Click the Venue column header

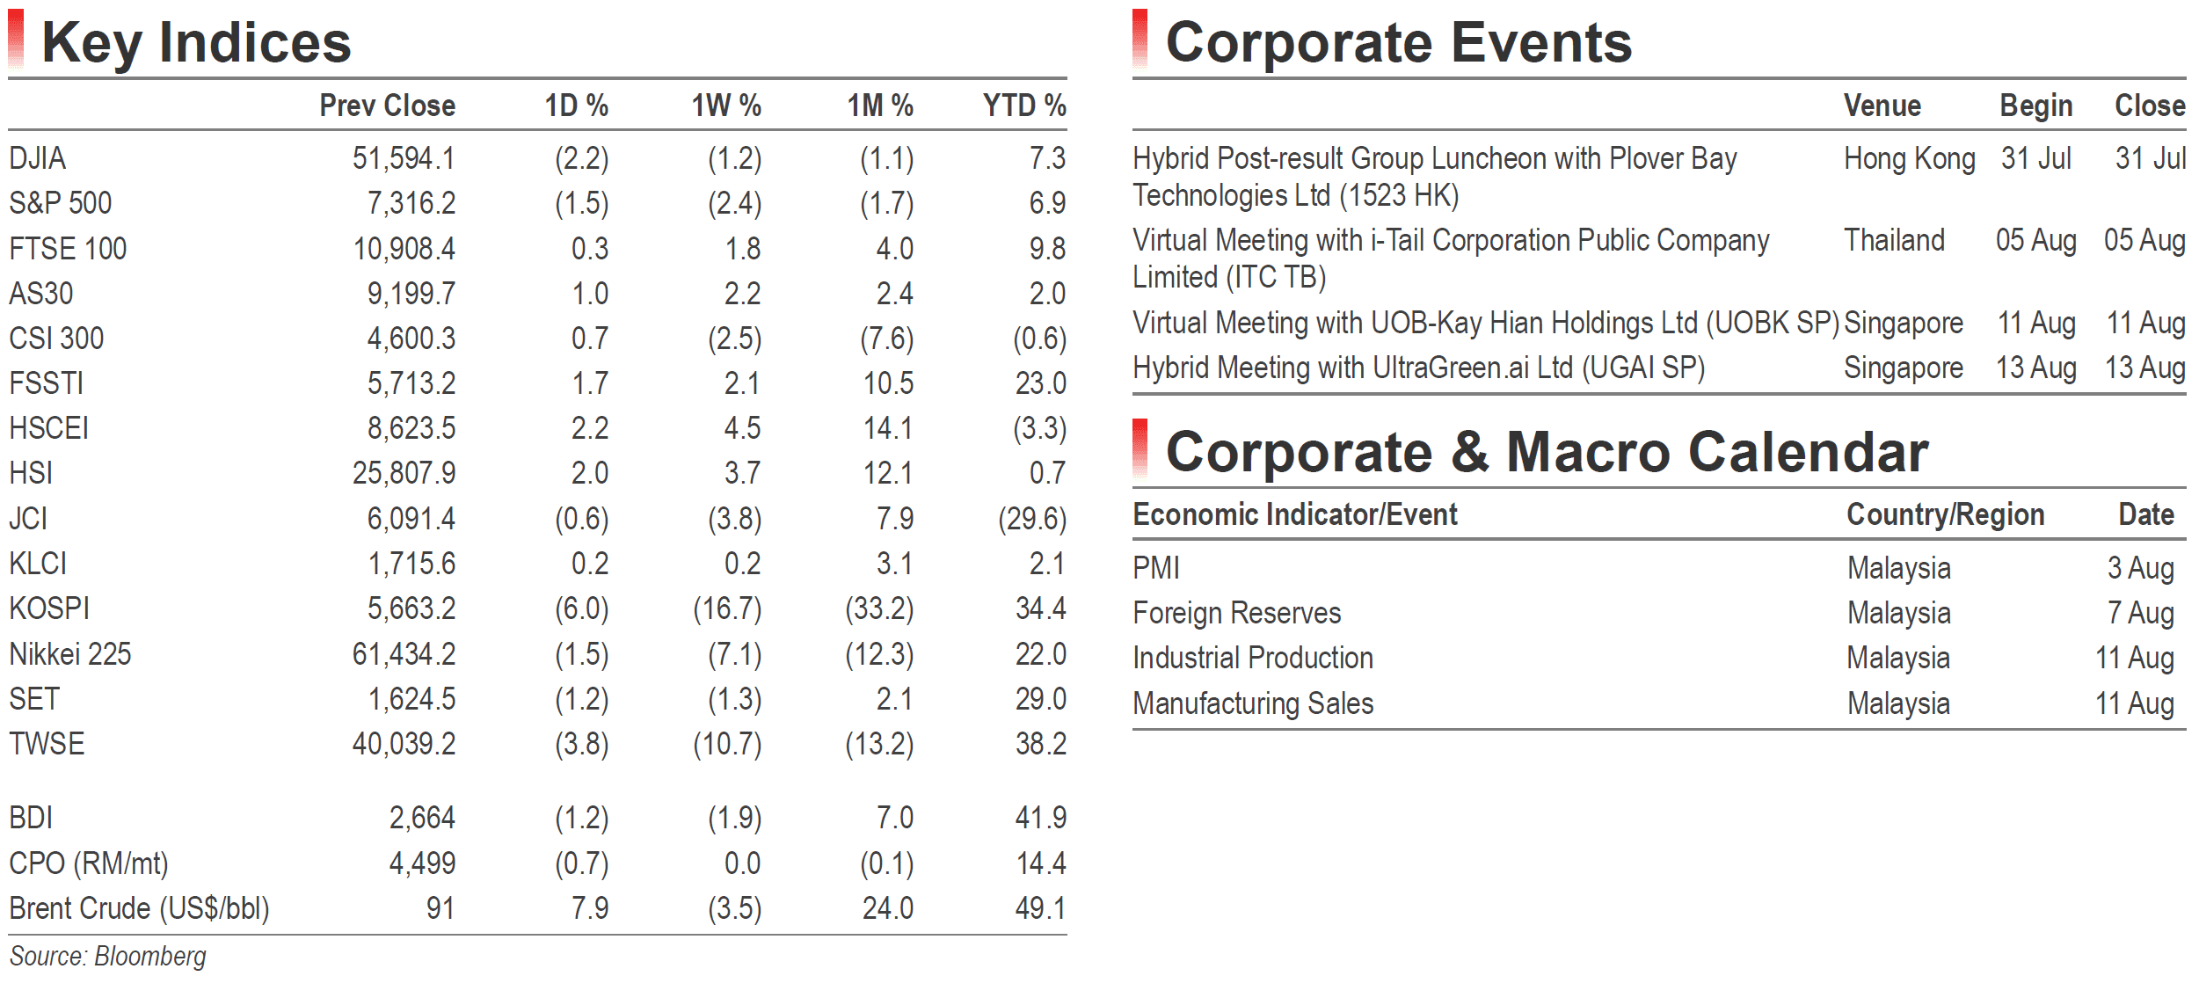[x=1882, y=106]
